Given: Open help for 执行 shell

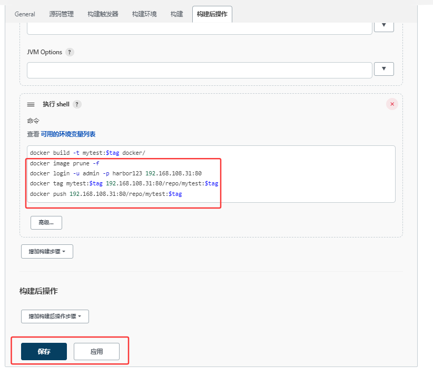Looking at the screenshot, I should pyautogui.click(x=77, y=104).
